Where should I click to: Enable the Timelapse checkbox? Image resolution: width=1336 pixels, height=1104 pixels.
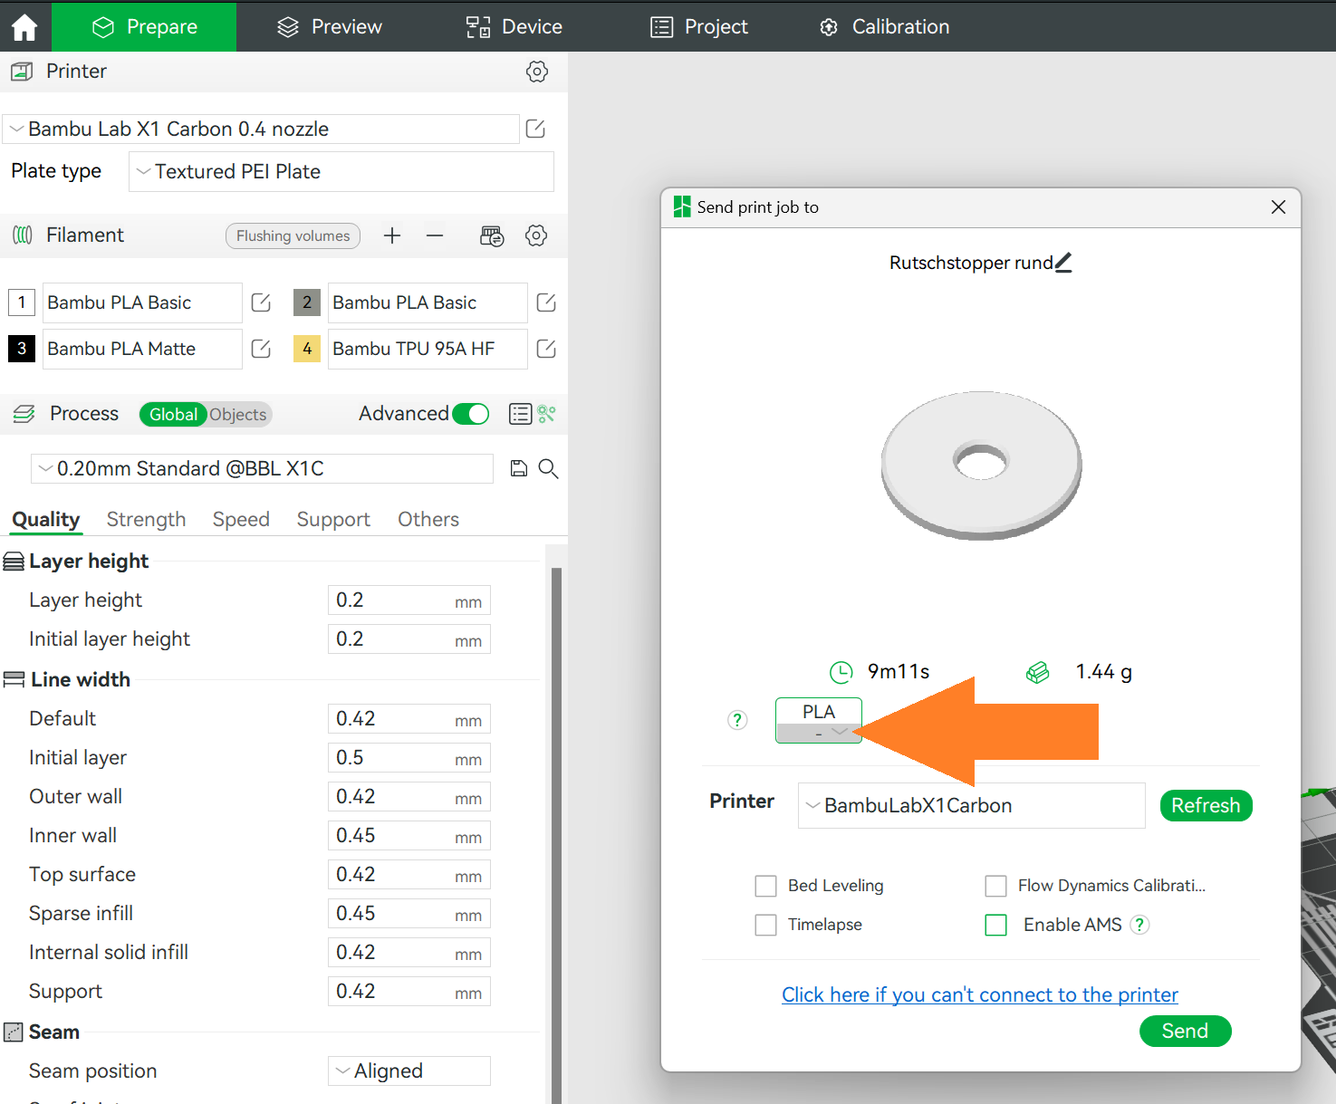coord(766,925)
